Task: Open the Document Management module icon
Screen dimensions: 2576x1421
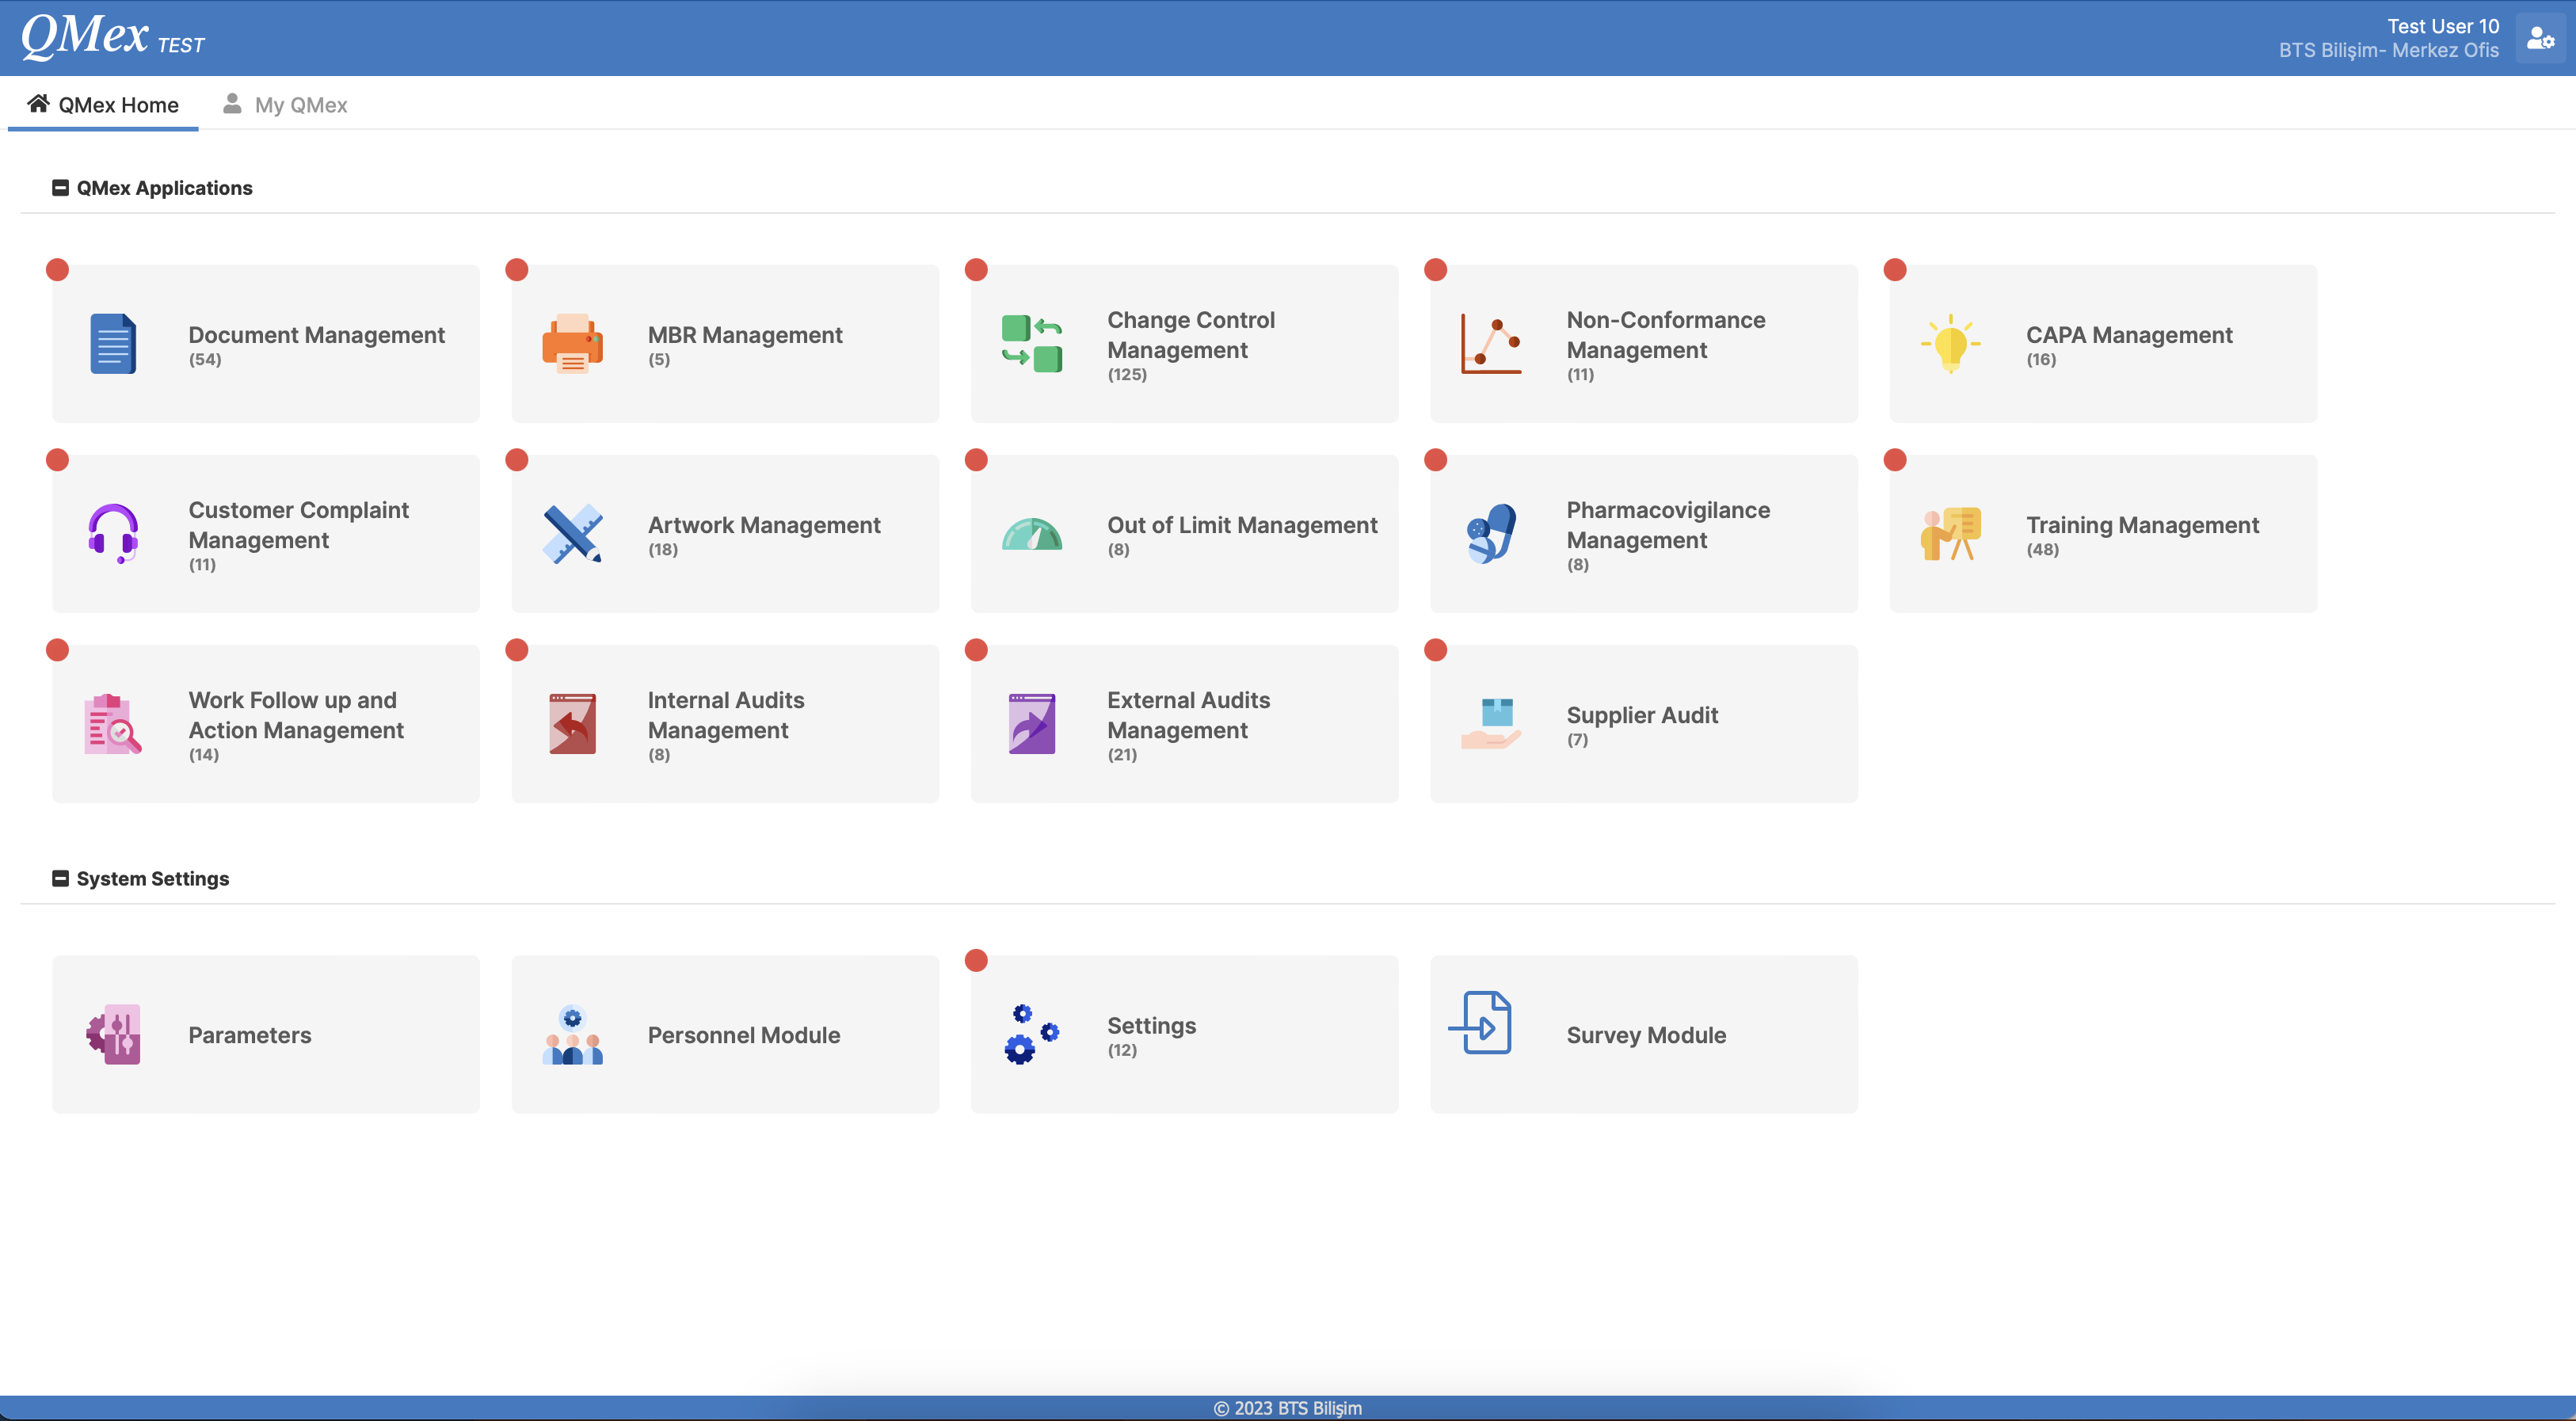Action: coord(113,343)
